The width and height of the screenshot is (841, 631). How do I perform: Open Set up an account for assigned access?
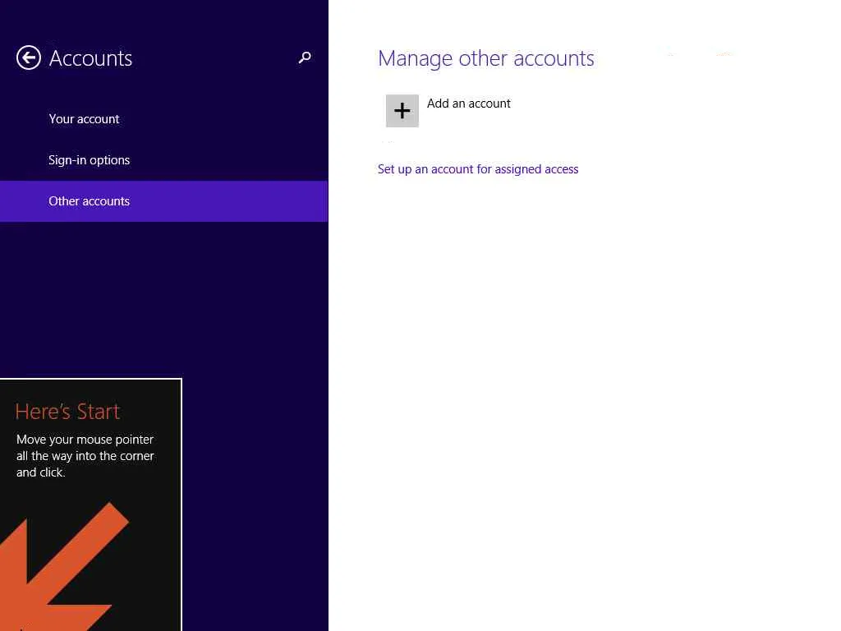(x=478, y=169)
